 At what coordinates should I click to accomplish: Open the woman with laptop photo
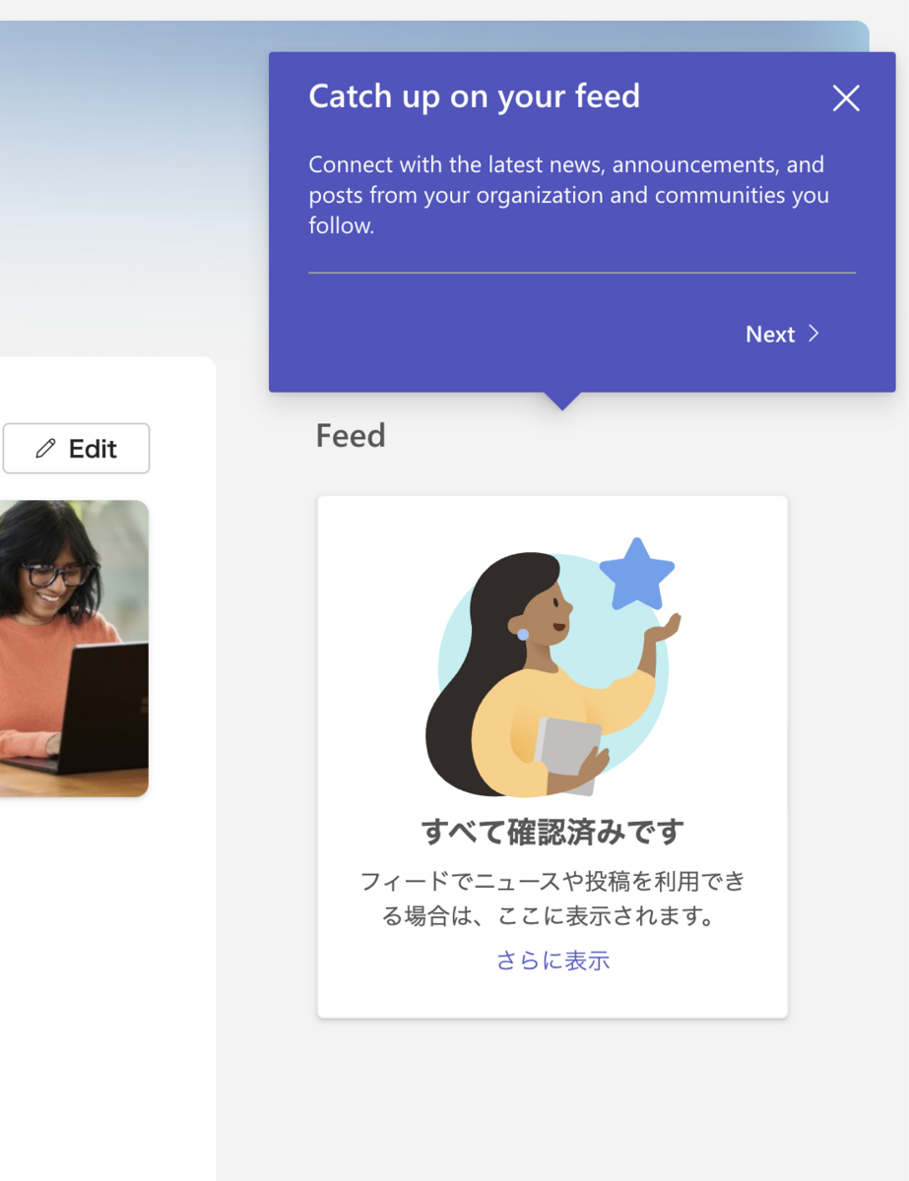[74, 649]
